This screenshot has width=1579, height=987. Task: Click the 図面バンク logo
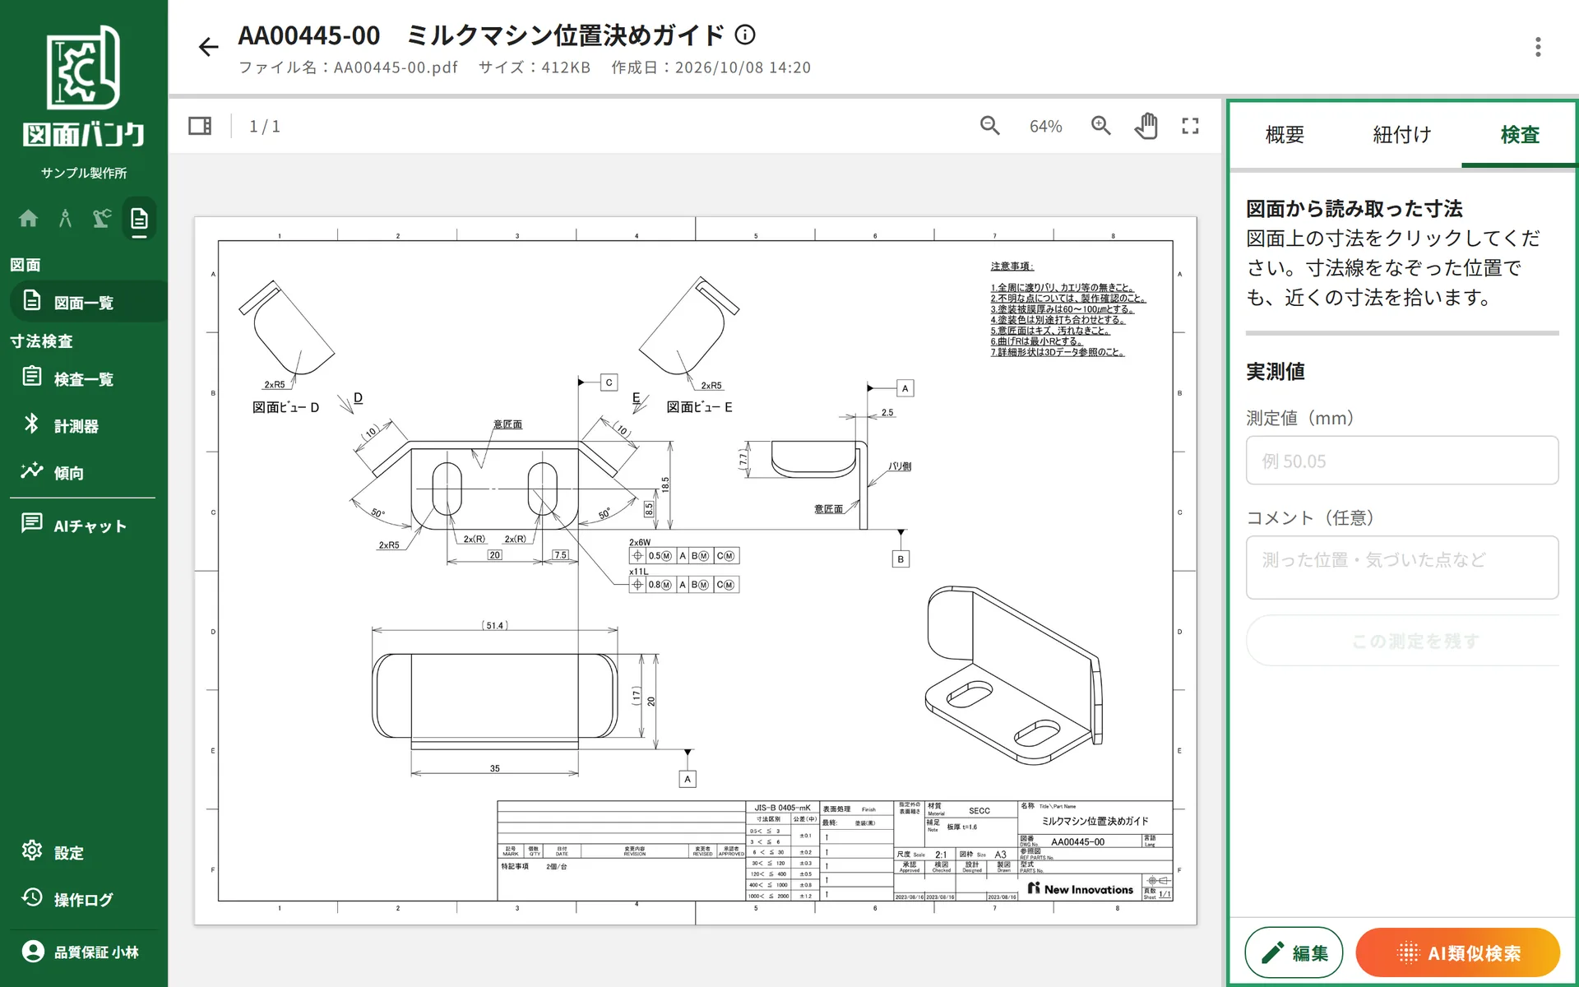[84, 87]
